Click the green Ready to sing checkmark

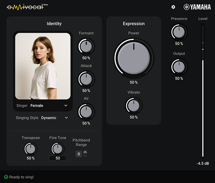(6, 177)
